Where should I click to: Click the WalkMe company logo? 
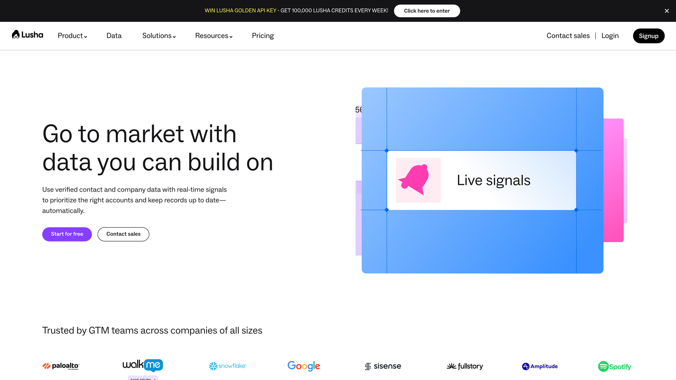point(142,364)
